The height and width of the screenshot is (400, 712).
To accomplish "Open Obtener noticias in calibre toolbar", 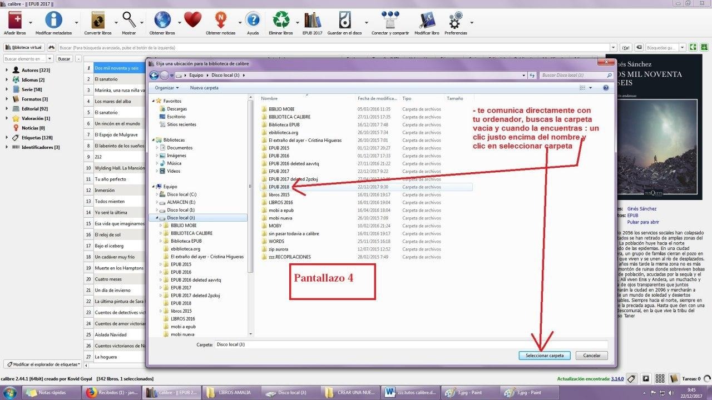I will (221, 20).
